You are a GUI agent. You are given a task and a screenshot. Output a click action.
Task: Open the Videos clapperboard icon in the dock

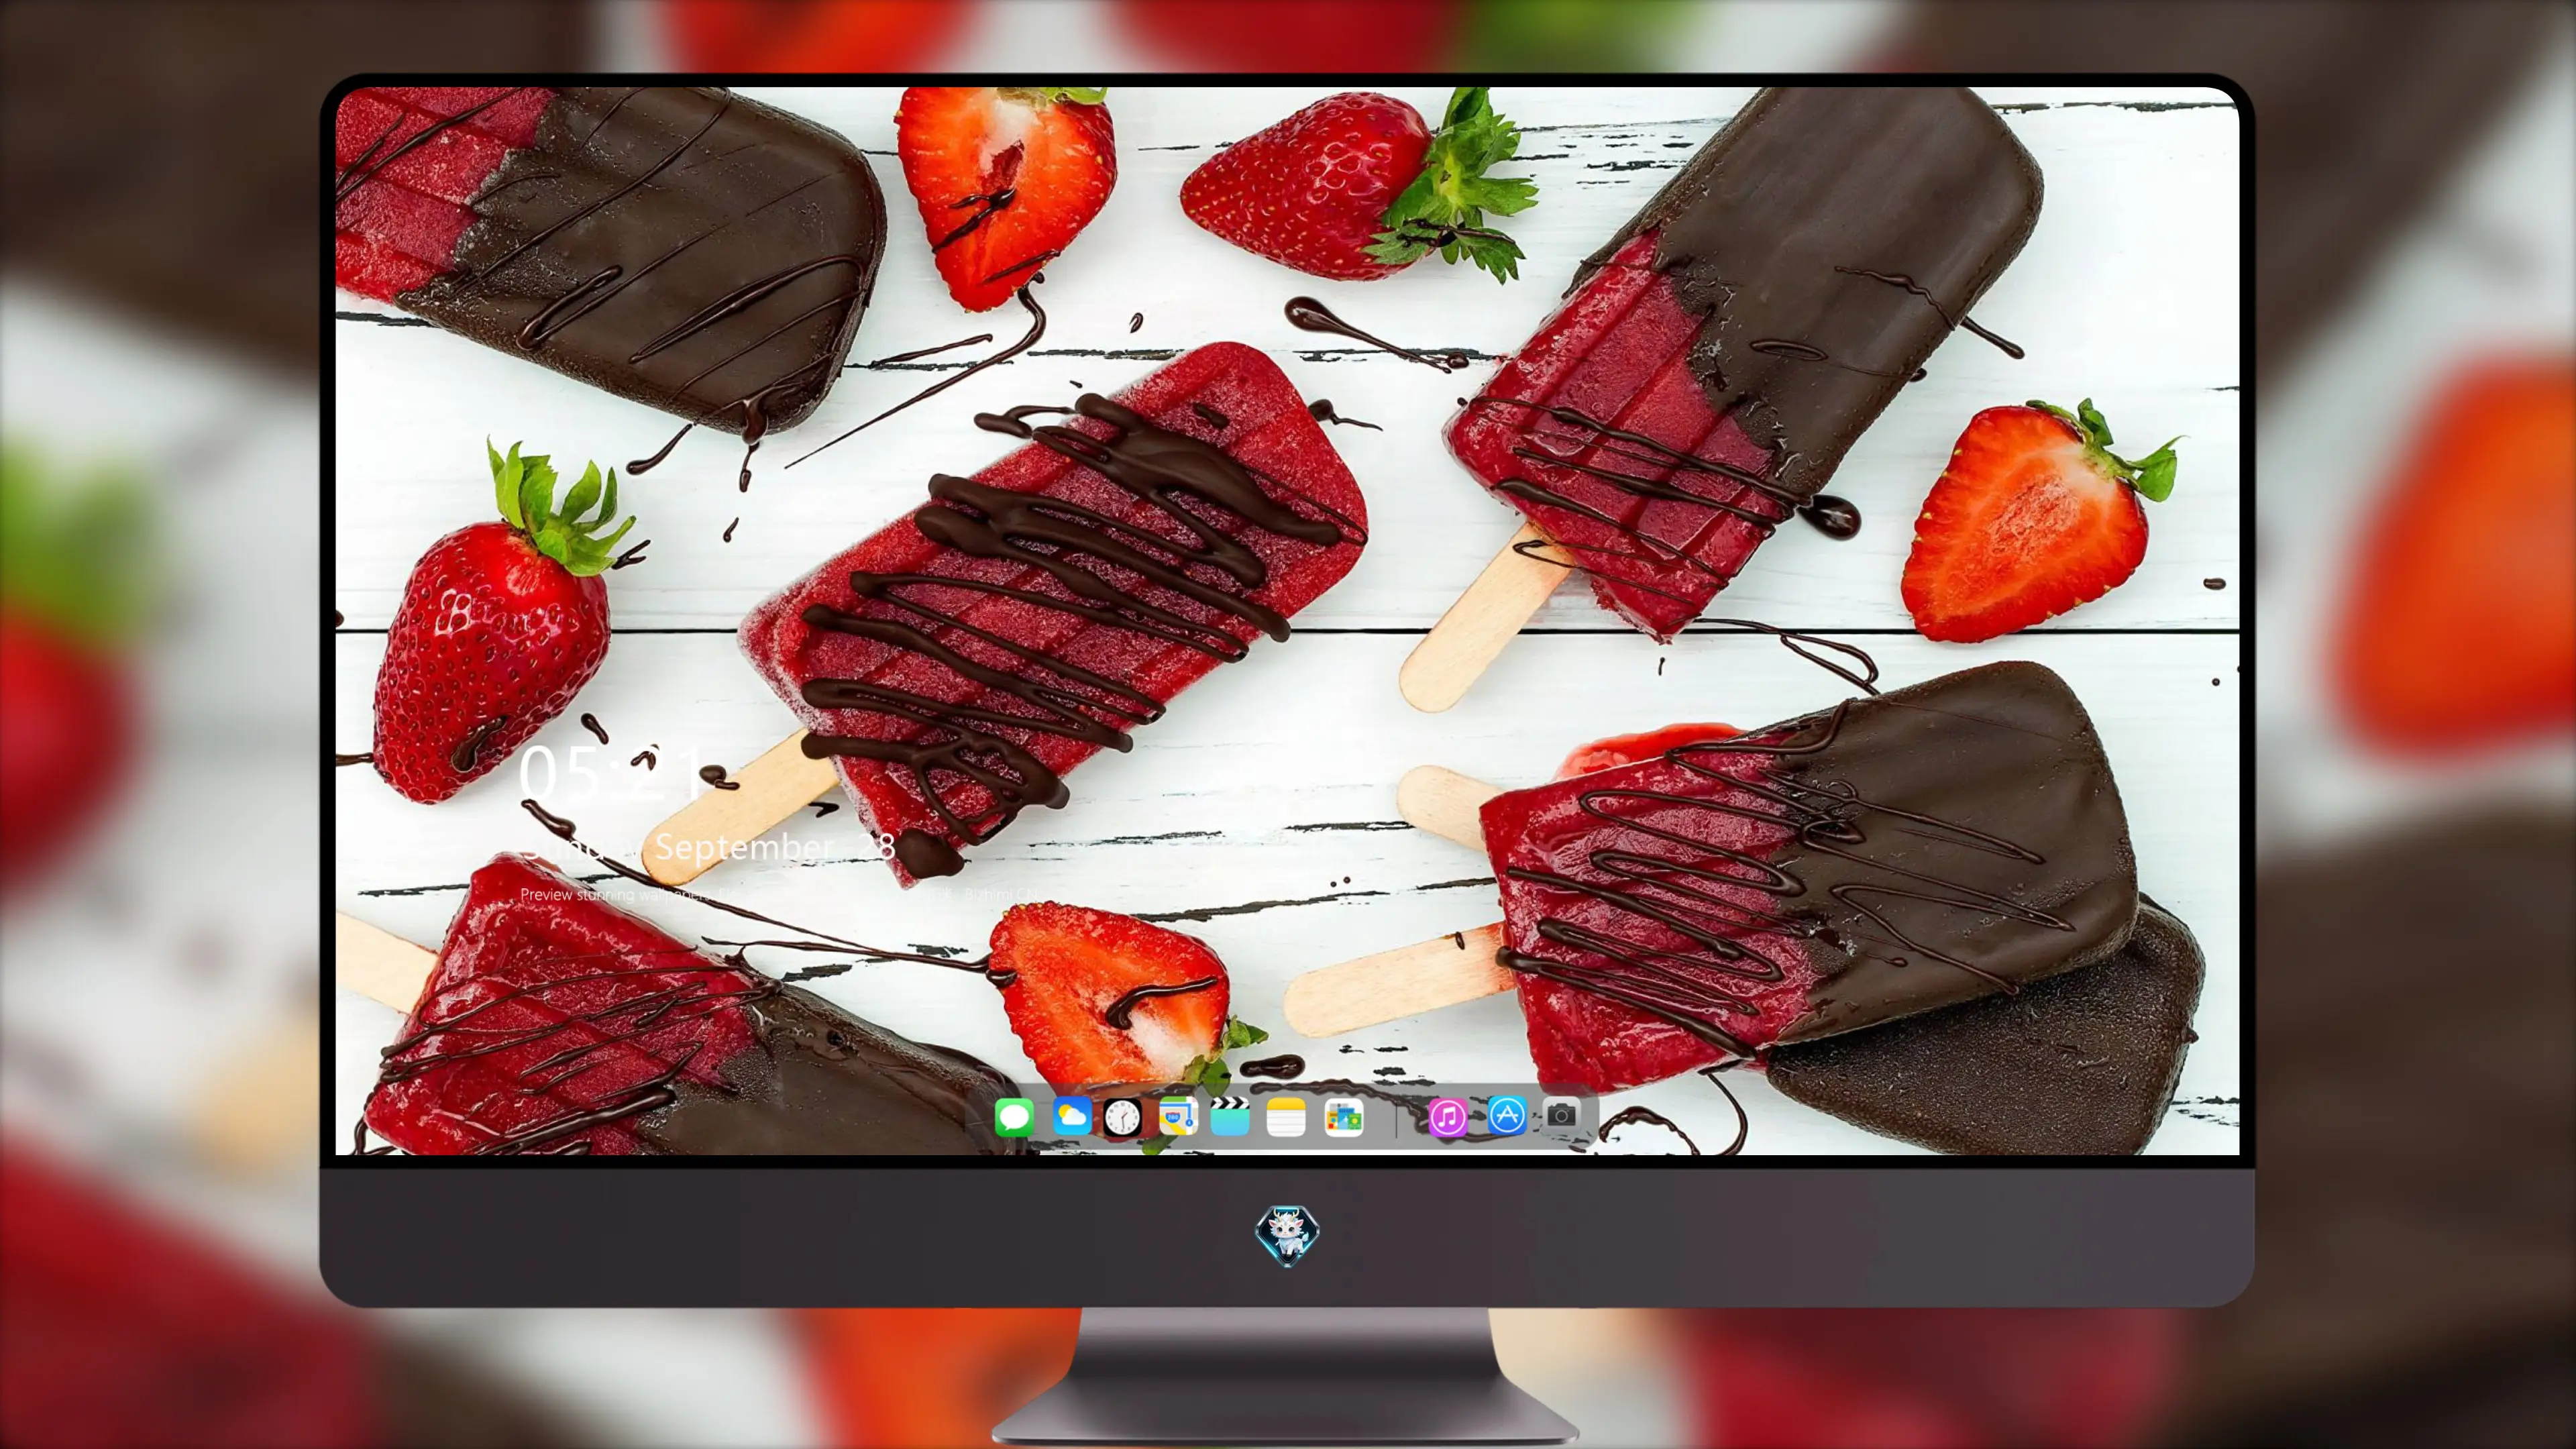(x=1230, y=1116)
